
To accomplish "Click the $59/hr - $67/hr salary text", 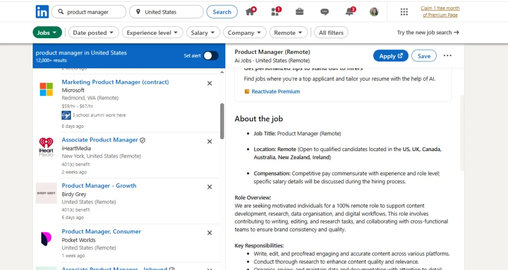I will [77, 106].
